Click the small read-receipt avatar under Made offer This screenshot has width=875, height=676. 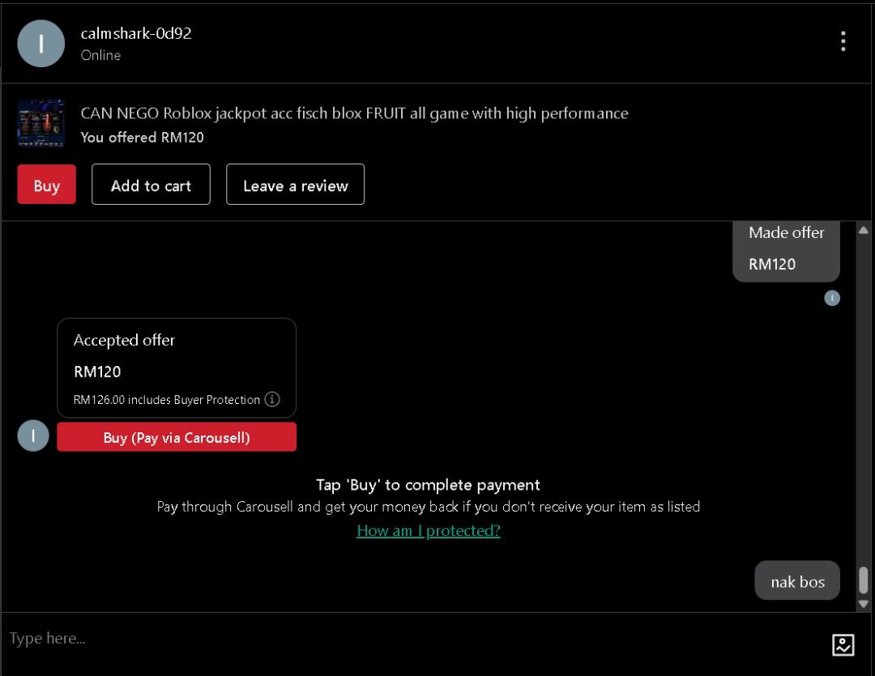point(831,298)
